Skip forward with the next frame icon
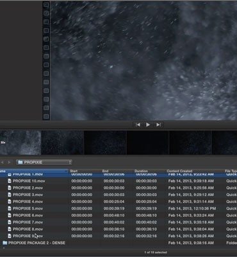 coord(158,125)
